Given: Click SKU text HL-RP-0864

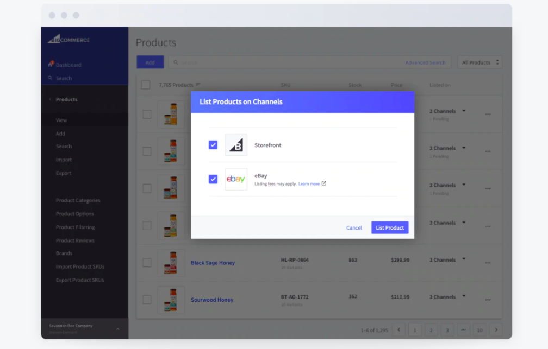Looking at the screenshot, I should pos(295,259).
